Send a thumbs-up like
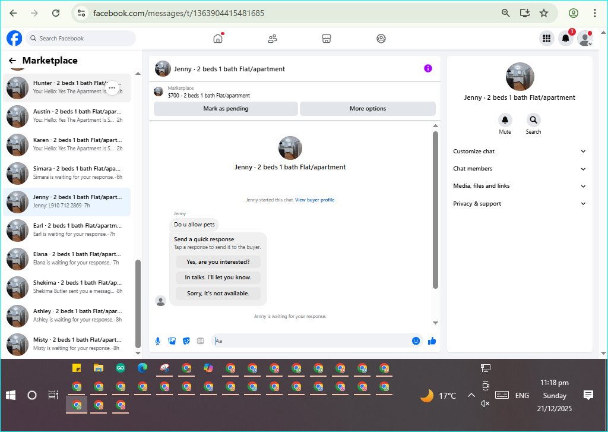Screen dimensions: 608x432 [x=432, y=341]
